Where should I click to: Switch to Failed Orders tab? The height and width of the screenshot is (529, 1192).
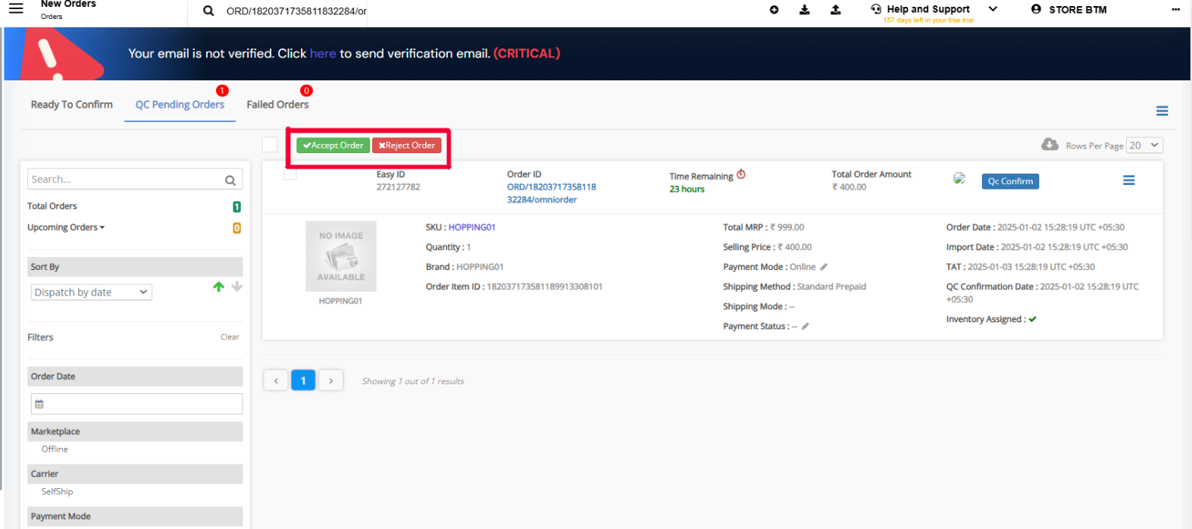(x=277, y=105)
